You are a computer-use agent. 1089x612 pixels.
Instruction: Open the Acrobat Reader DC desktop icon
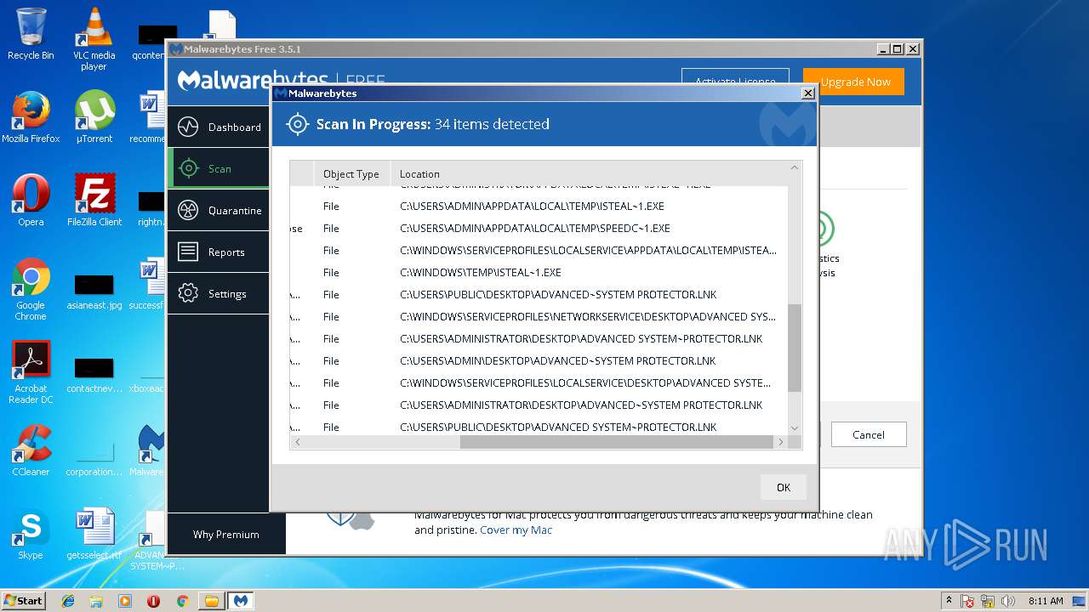31,372
